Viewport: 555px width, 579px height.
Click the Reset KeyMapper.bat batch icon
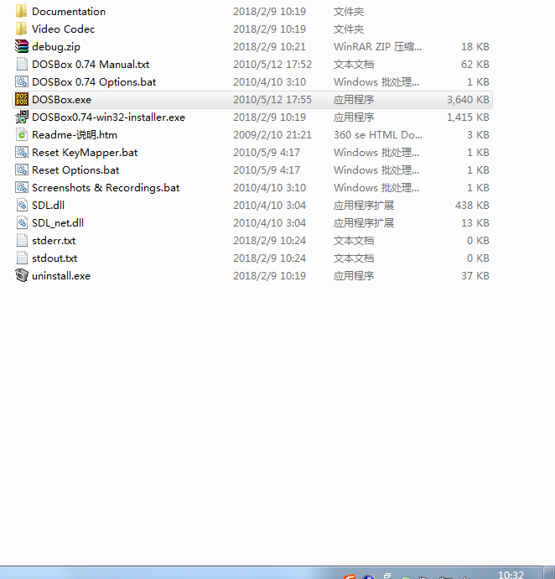point(22,152)
